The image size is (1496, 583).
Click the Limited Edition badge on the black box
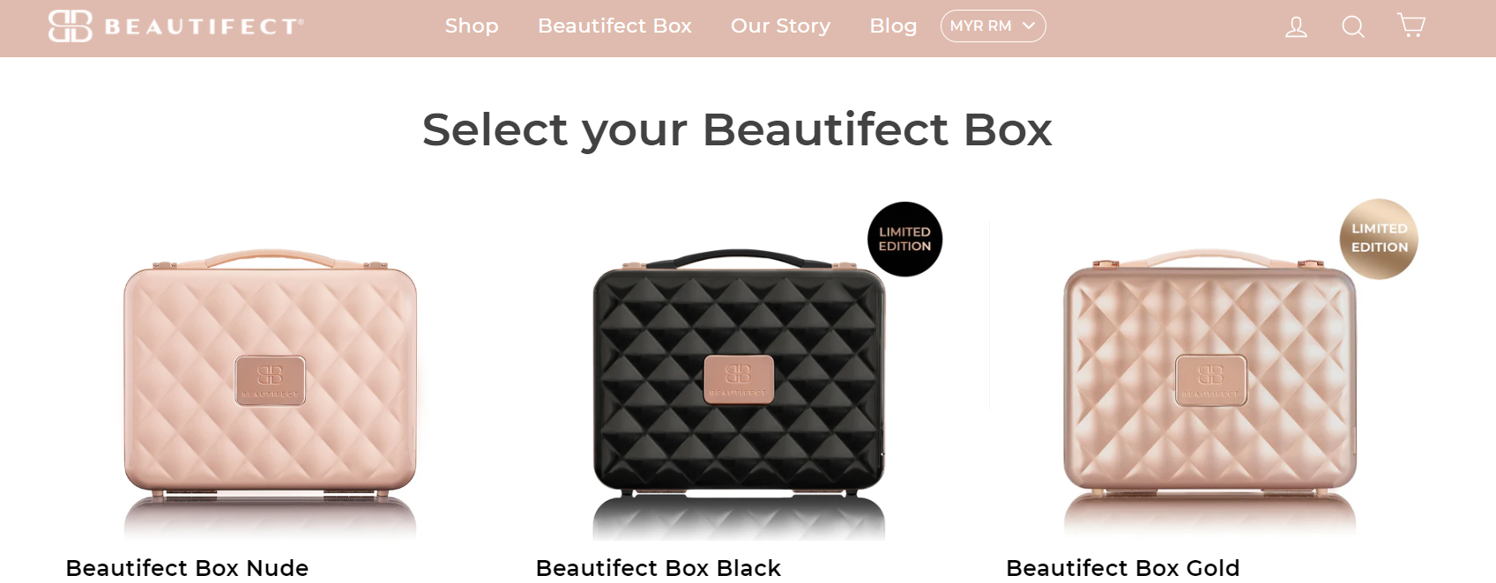[904, 240]
